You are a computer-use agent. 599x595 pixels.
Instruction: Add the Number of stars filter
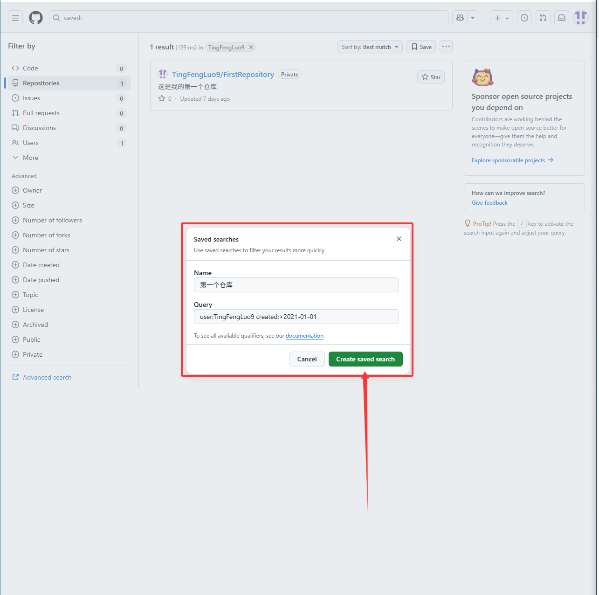click(46, 250)
